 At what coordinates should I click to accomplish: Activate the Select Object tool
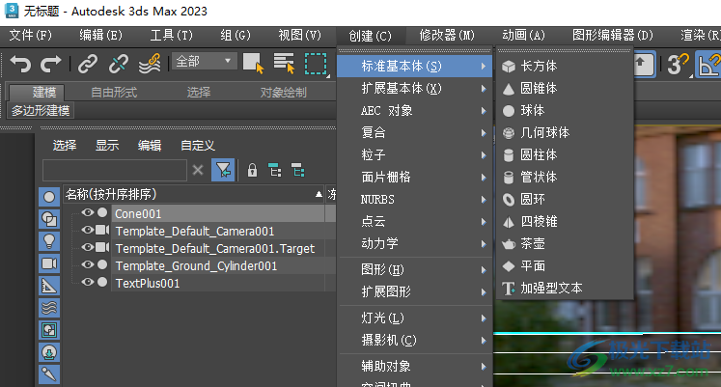pyautogui.click(x=253, y=64)
